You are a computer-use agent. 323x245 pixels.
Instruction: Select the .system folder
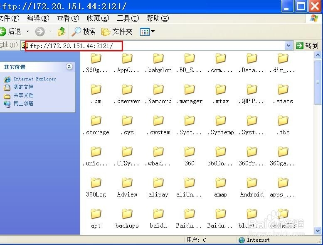pos(158,125)
